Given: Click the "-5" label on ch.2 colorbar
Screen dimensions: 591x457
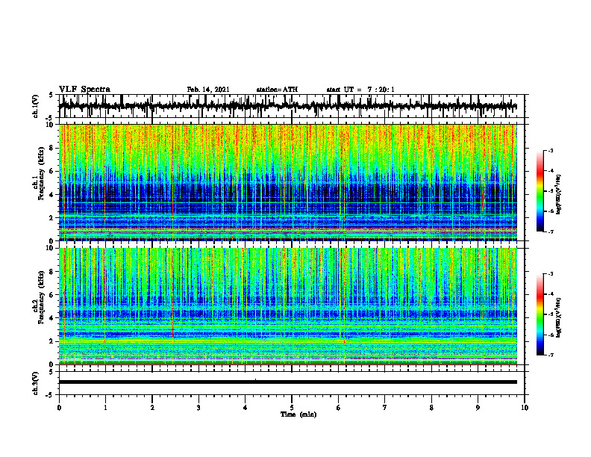Looking at the screenshot, I should 550,314.
